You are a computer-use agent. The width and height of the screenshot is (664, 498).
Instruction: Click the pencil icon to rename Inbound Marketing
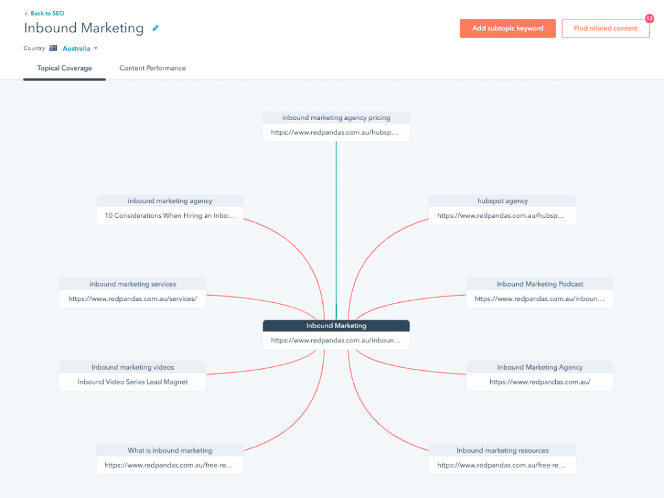pos(155,29)
